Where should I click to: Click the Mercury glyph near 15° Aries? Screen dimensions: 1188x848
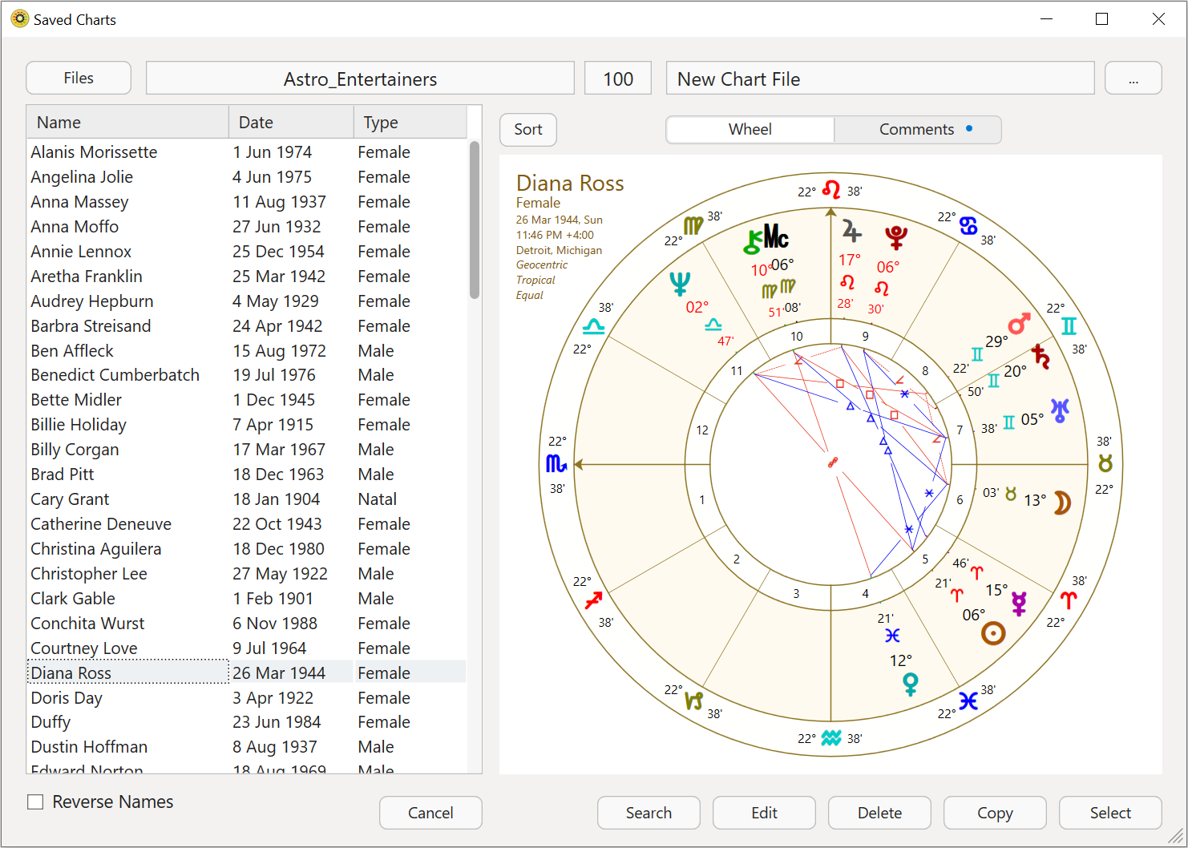click(x=1019, y=604)
